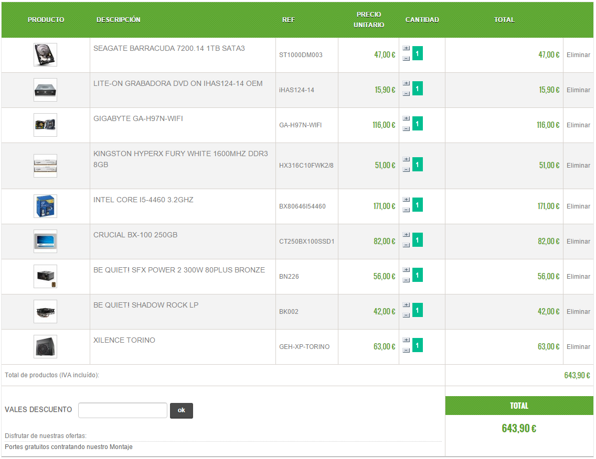Eliminar the Be Quiet Shadow Rock LP row
Image resolution: width=596 pixels, height=459 pixels.
click(578, 312)
